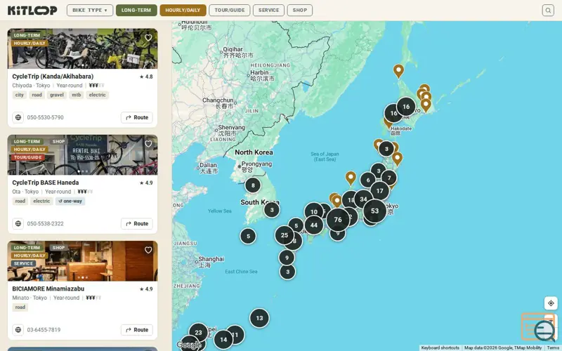
Task: Open the 76 cluster marker on the map
Action: pos(338,220)
